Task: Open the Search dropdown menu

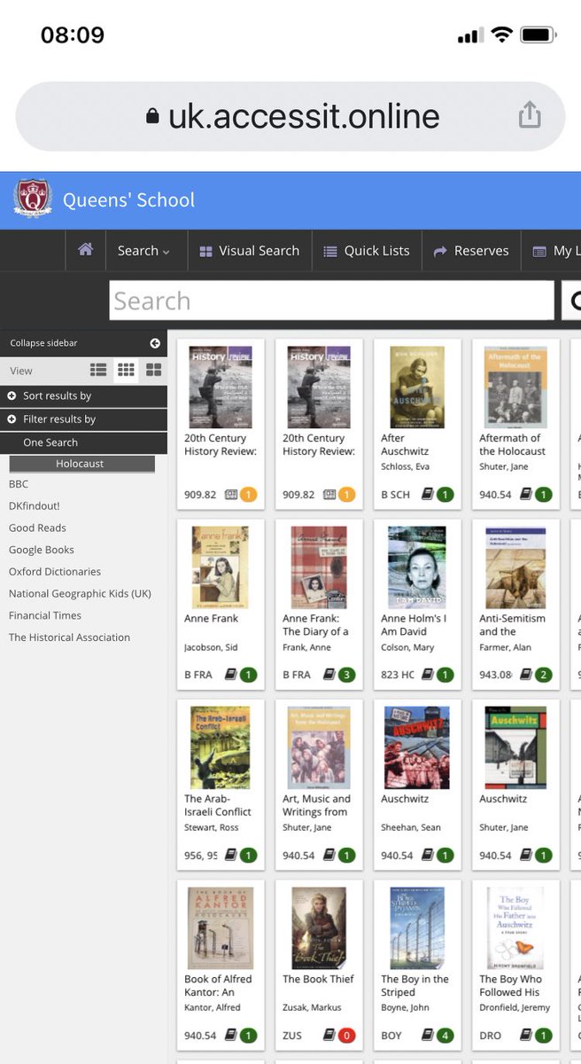Action: [143, 251]
